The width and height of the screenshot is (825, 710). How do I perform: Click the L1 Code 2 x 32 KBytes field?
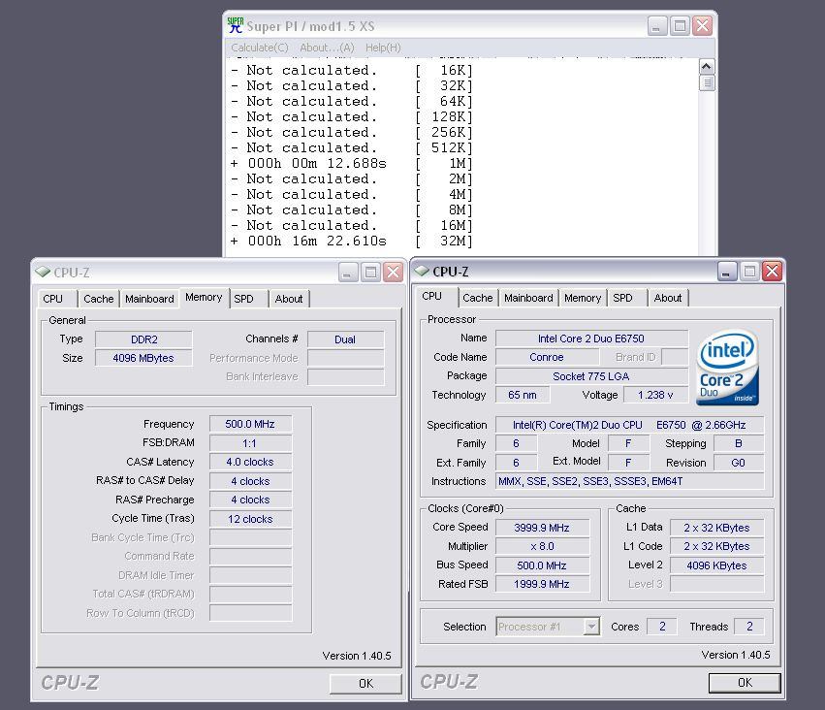[x=716, y=546]
